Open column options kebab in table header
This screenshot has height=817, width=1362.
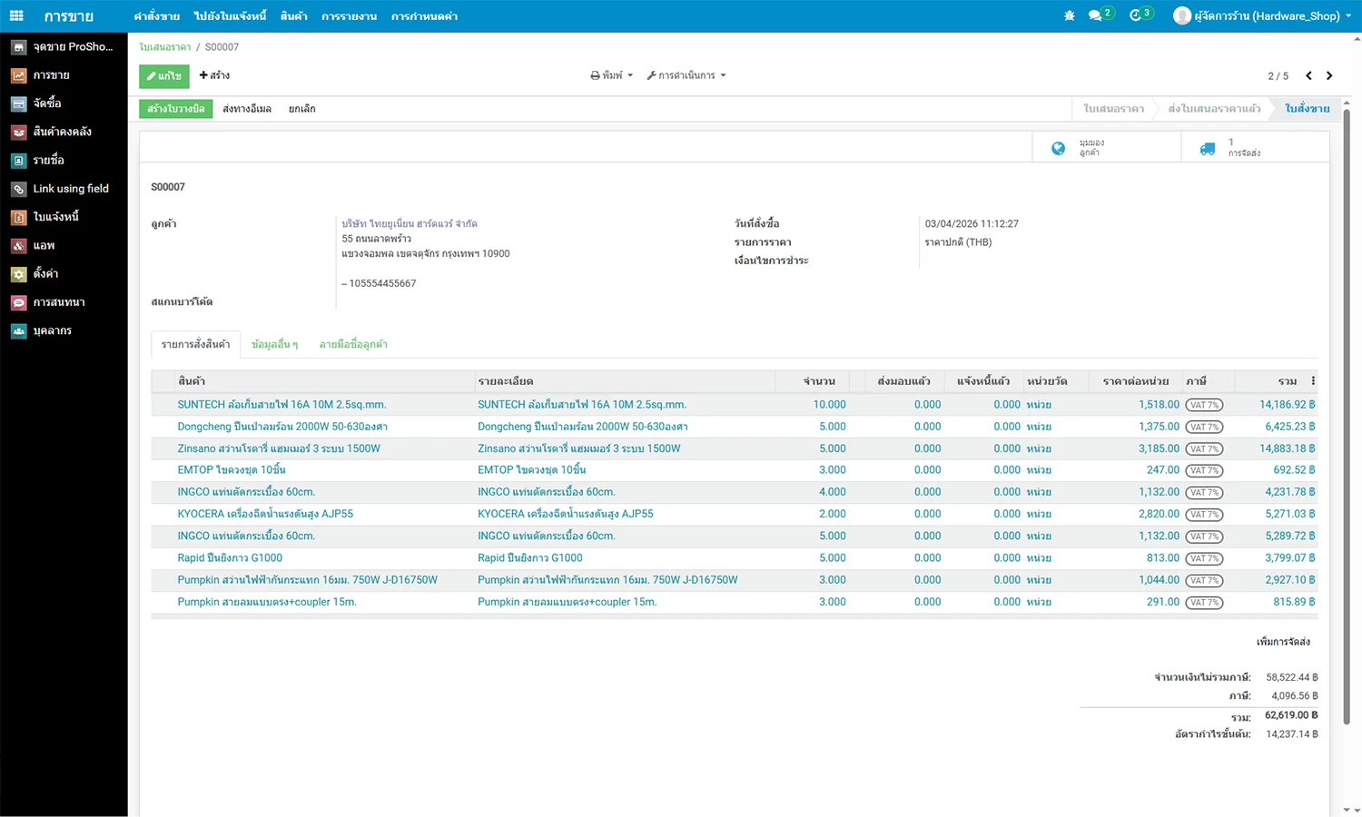coord(1313,381)
